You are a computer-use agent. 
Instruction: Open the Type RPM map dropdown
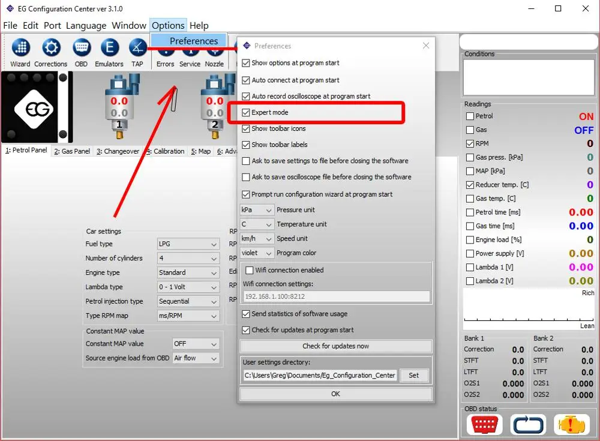(188, 316)
